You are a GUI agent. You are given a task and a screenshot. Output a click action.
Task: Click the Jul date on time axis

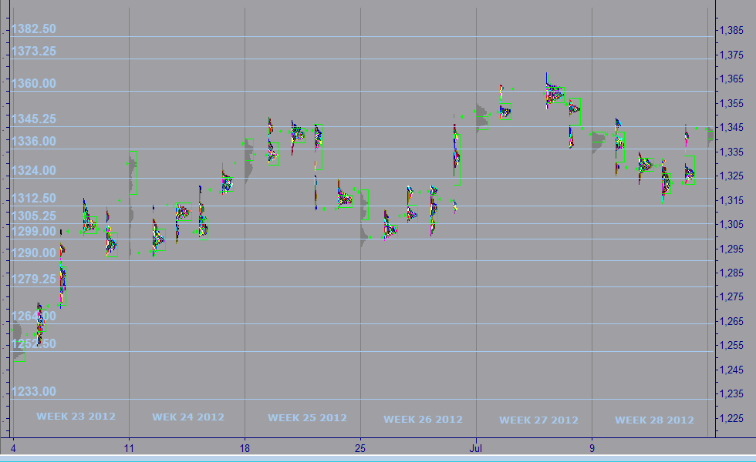[x=477, y=447]
